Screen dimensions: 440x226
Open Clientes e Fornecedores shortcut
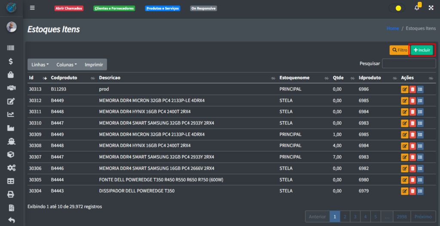click(114, 8)
